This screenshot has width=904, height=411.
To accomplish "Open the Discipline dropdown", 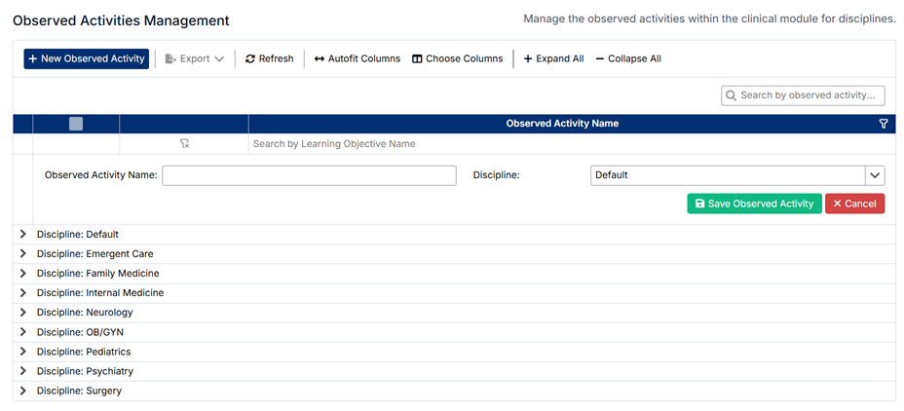I will coord(874,175).
